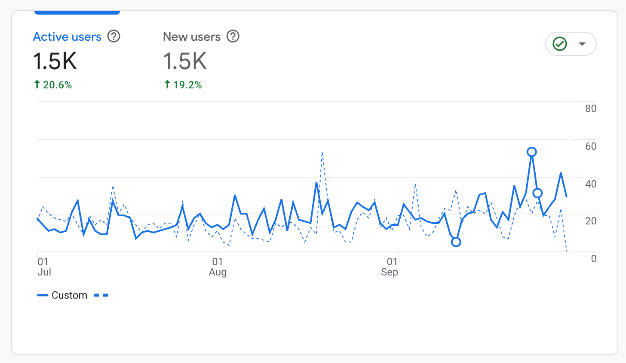Click the Active users help icon
Image resolution: width=626 pixels, height=363 pixels.
coord(114,36)
